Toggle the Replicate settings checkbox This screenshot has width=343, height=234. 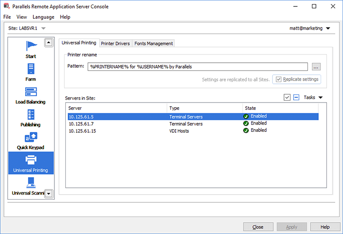(x=278, y=79)
